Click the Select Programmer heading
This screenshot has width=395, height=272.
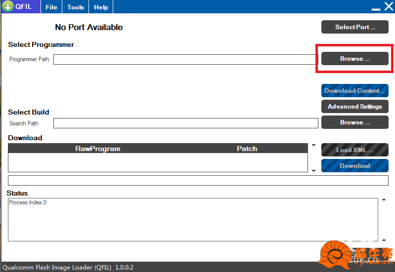[x=41, y=44]
